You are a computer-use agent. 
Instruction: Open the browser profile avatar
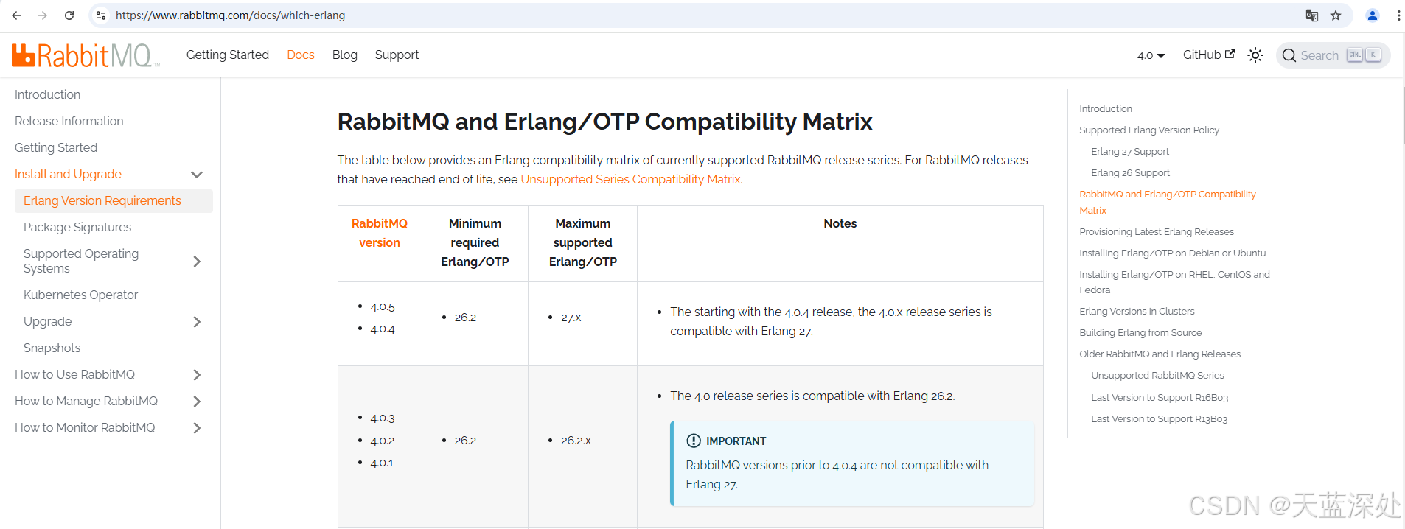click(x=1373, y=15)
